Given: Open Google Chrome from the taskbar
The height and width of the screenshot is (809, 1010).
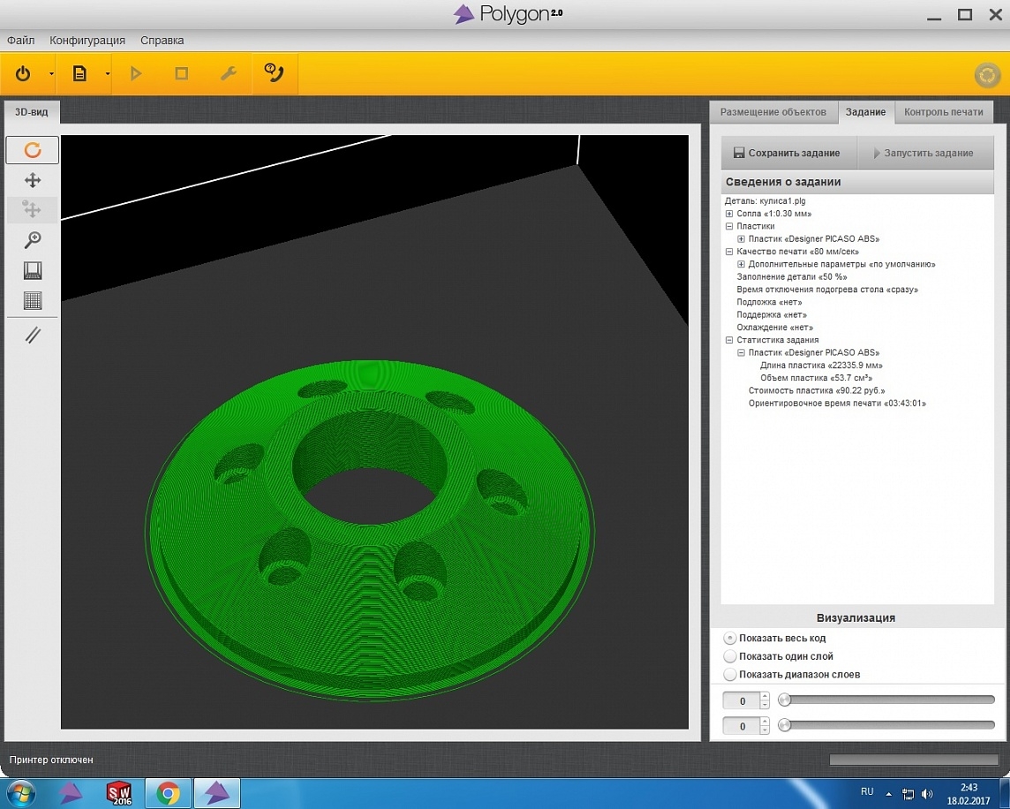Looking at the screenshot, I should [168, 793].
